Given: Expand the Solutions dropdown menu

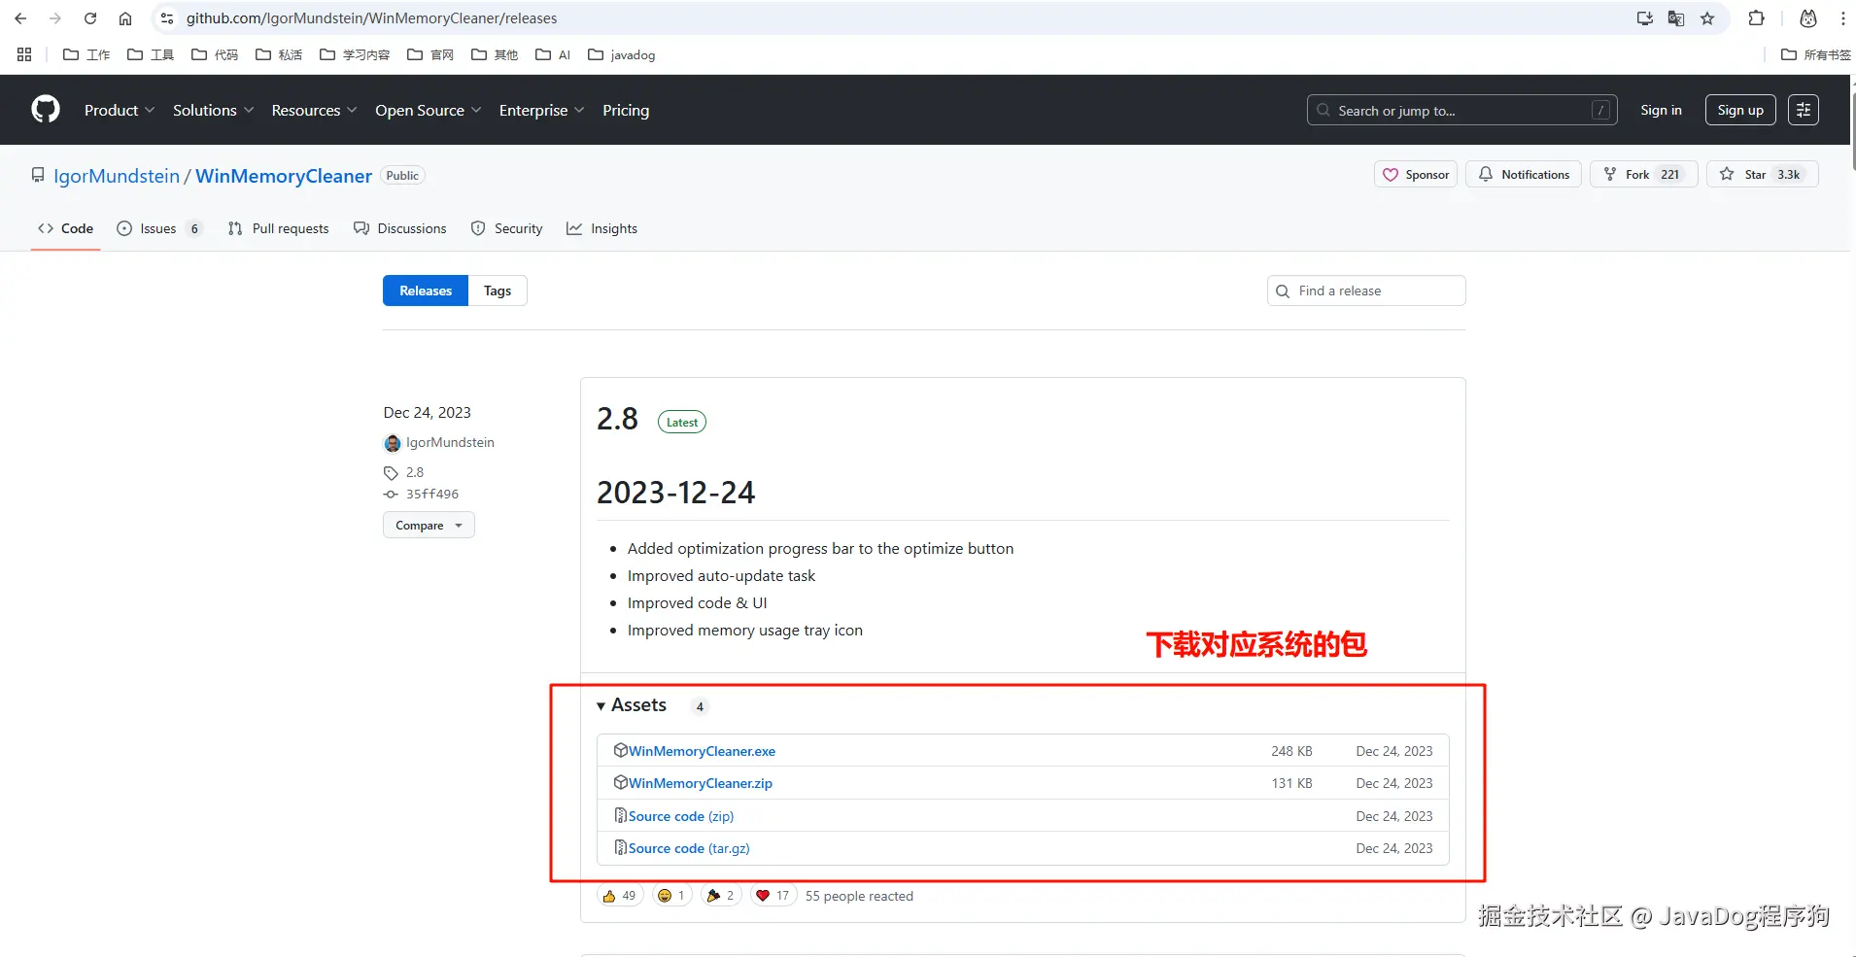Looking at the screenshot, I should 214,110.
